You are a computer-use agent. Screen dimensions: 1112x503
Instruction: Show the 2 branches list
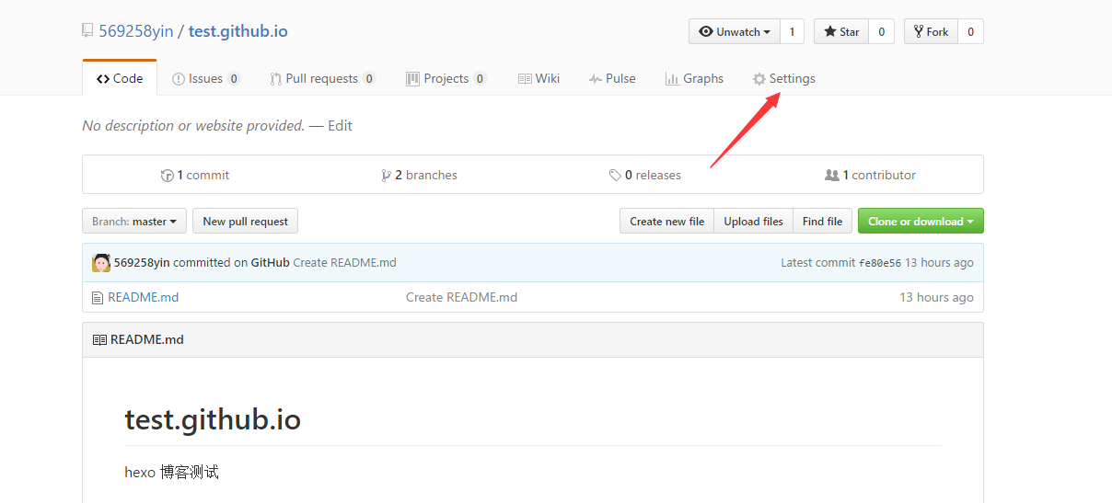click(x=420, y=176)
